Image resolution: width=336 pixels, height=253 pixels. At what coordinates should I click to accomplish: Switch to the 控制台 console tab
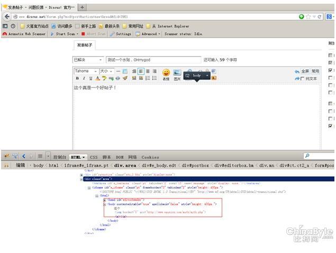[60, 157]
